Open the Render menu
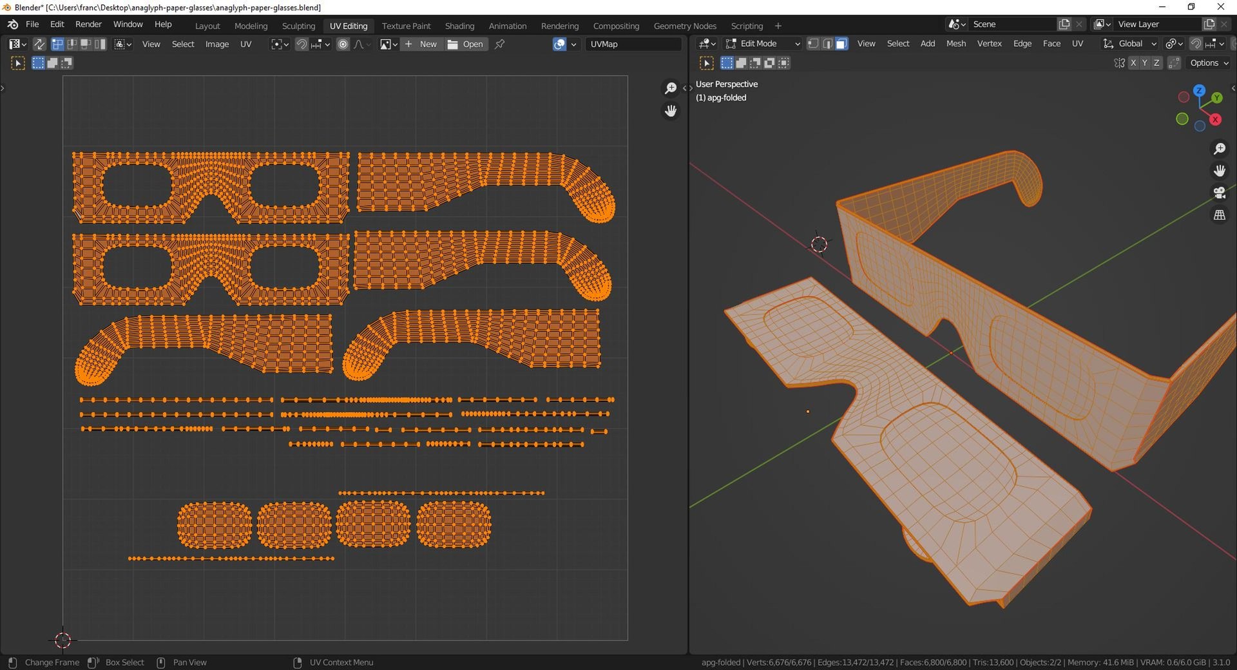The image size is (1237, 670). point(88,24)
